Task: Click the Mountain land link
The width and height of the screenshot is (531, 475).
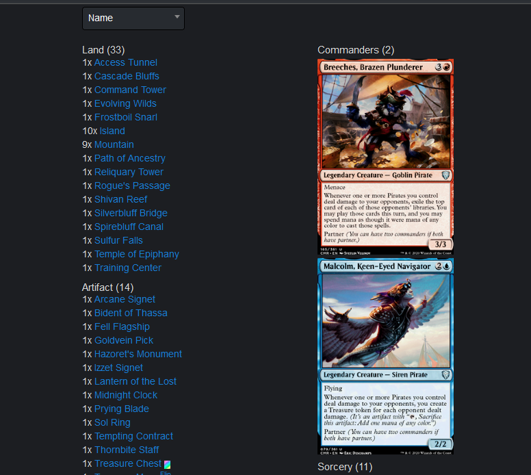Action: (x=114, y=144)
